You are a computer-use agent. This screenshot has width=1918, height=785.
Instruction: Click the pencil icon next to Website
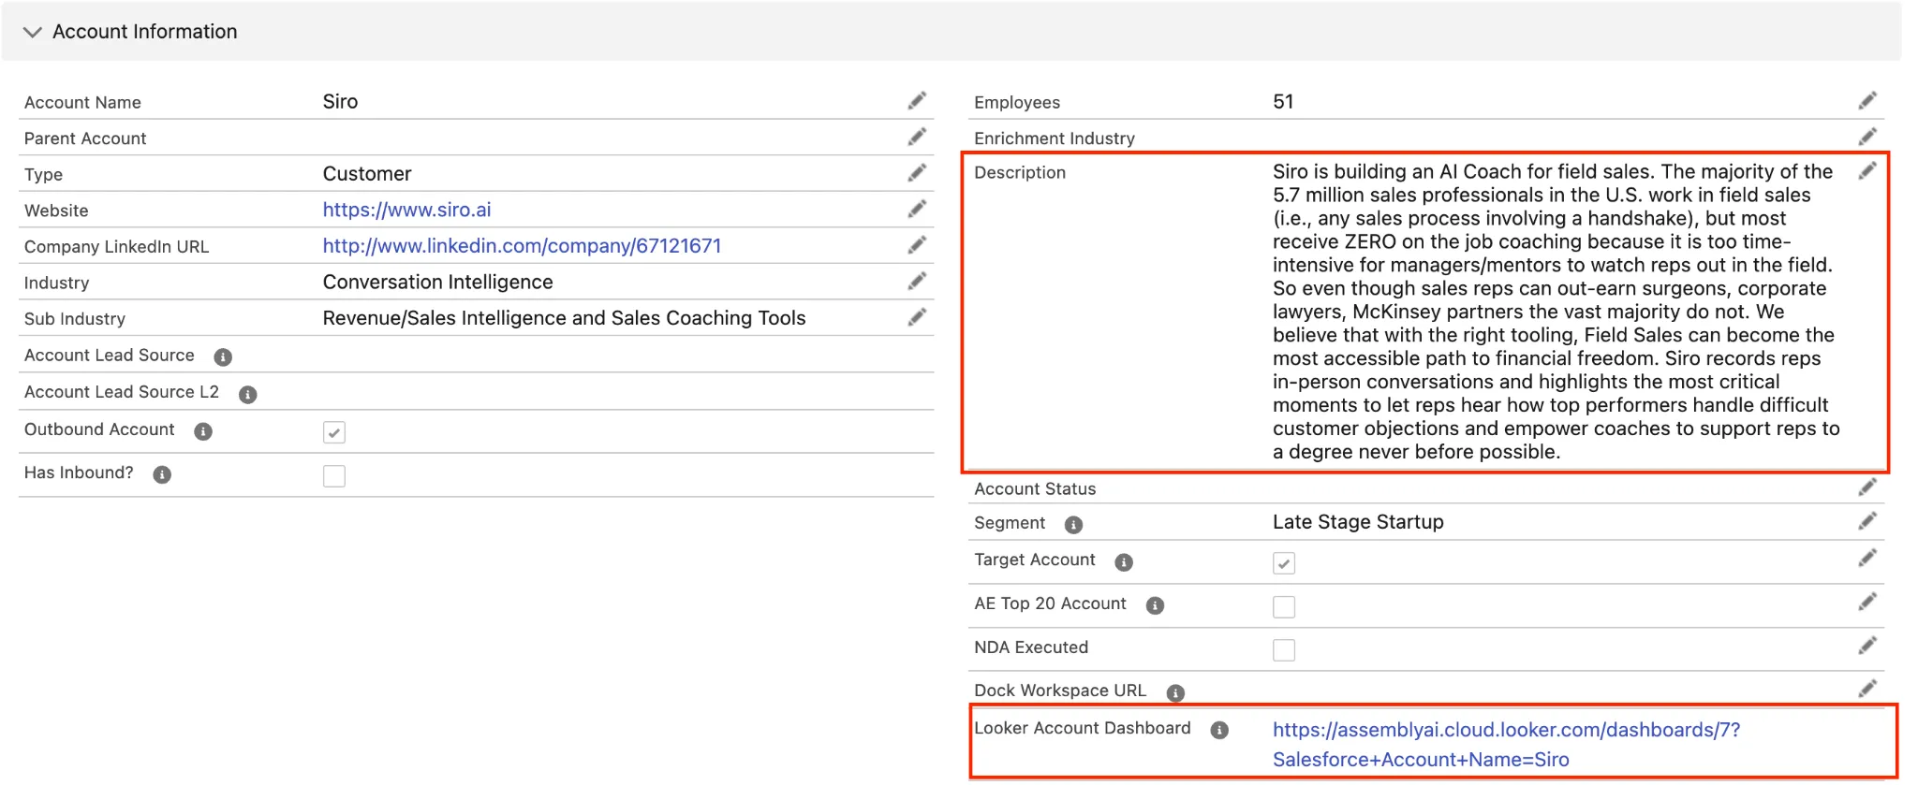(917, 210)
